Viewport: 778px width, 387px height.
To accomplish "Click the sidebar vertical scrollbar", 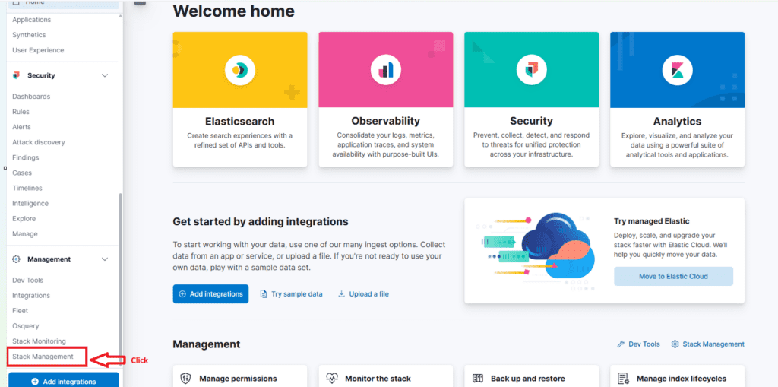I will 119,274.
